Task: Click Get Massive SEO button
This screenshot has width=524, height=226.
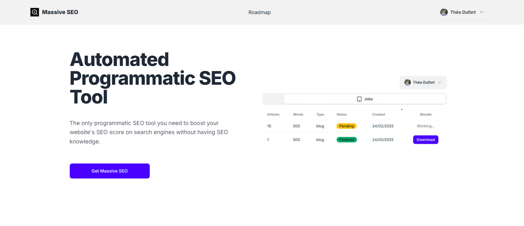Action: [x=110, y=171]
